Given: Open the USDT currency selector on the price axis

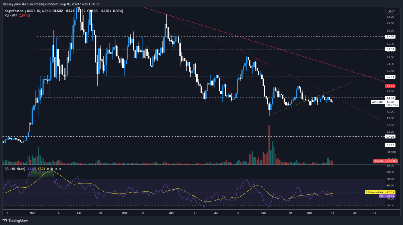Looking at the screenshot, I should pos(391,11).
